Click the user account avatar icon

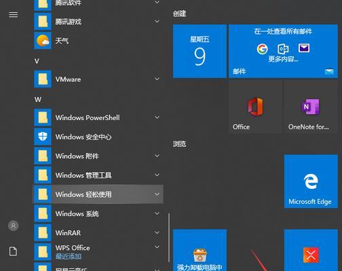(x=14, y=226)
